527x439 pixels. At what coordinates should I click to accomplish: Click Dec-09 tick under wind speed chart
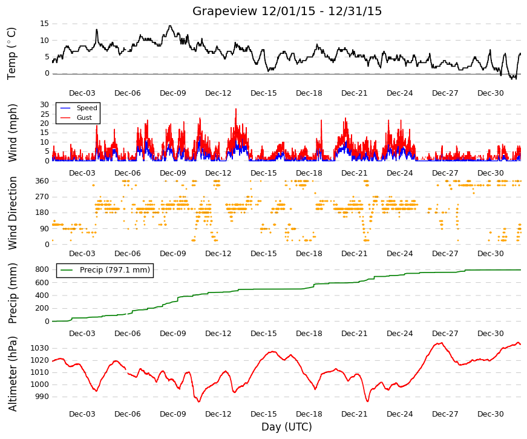[173, 173]
